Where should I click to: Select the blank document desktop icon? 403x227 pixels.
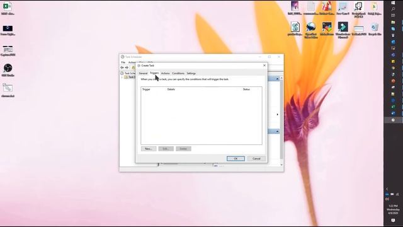click(x=310, y=8)
